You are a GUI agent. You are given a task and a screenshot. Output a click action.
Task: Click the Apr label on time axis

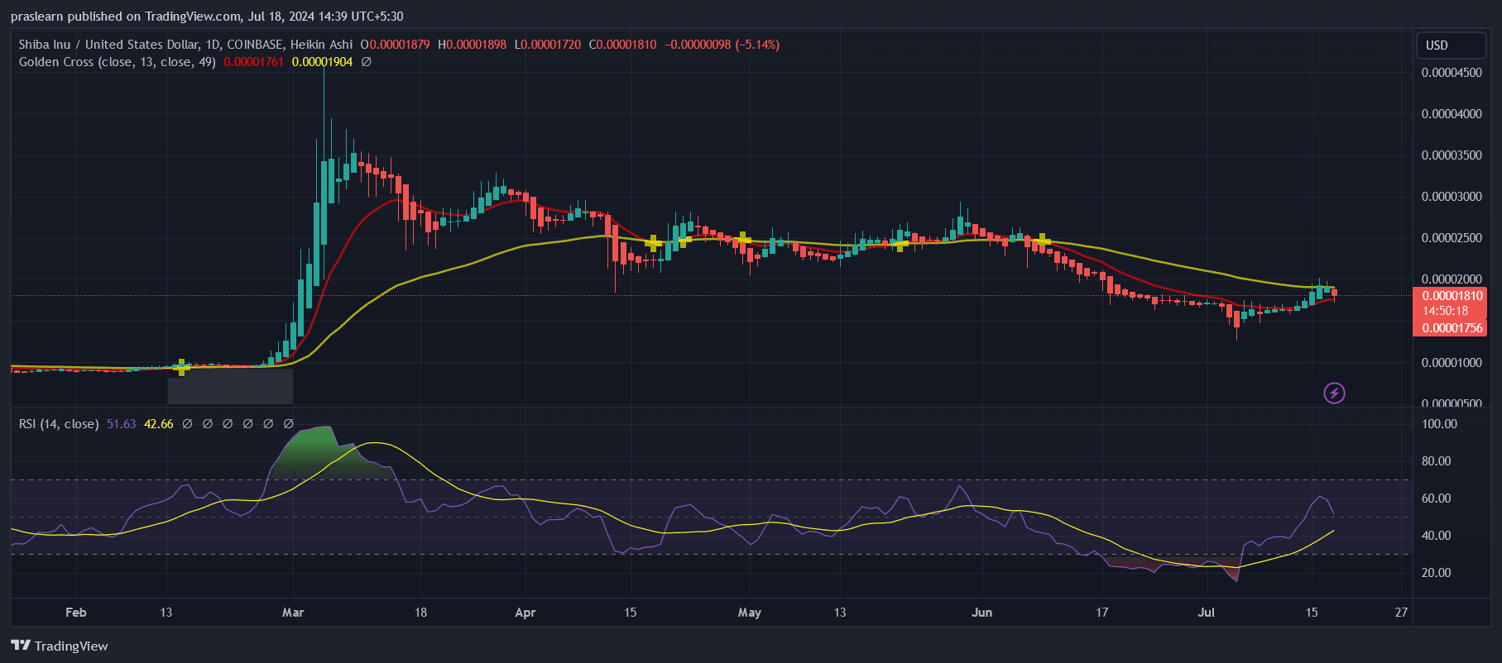(525, 613)
